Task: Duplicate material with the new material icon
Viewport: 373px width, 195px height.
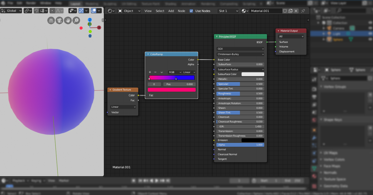Action: 290,11
